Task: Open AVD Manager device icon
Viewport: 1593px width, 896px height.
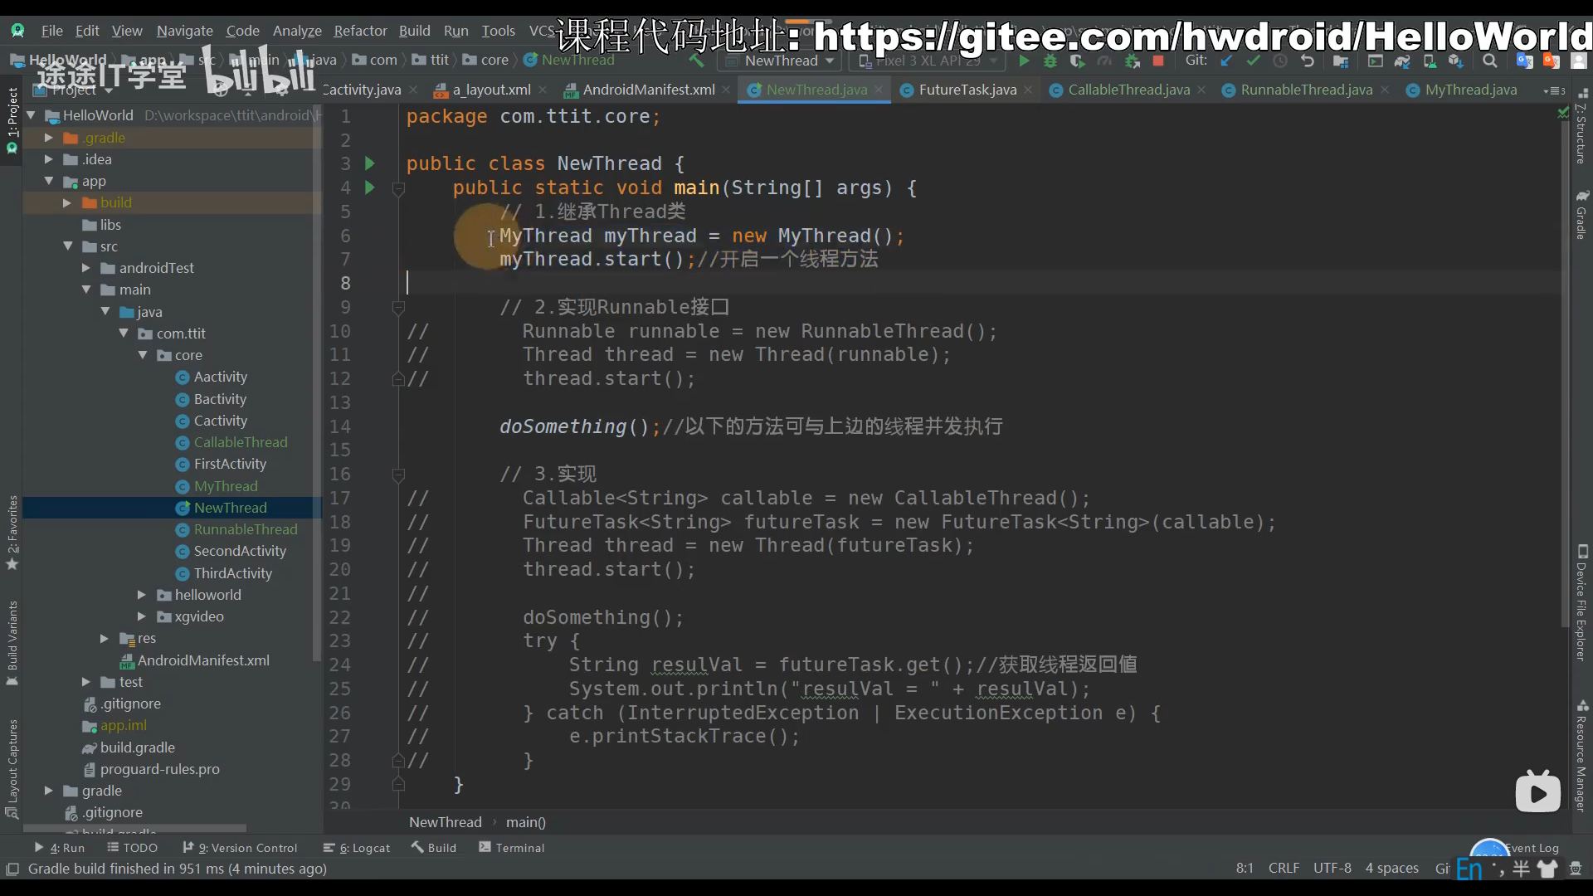Action: [1430, 61]
